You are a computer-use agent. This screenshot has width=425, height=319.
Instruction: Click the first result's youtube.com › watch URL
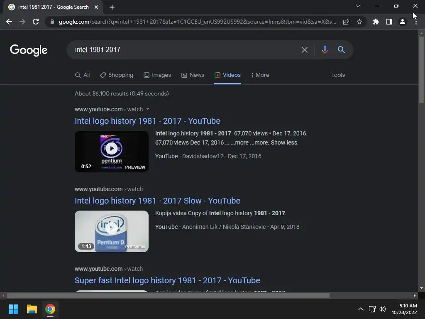(x=109, y=109)
